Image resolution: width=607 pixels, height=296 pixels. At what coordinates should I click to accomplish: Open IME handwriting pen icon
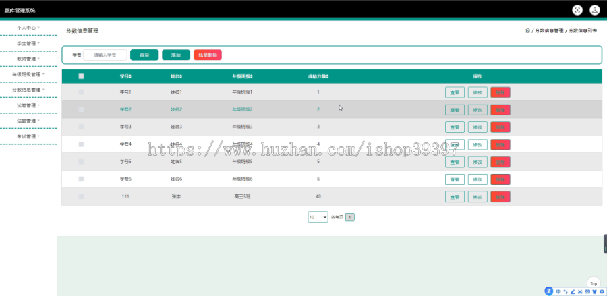coord(573,292)
